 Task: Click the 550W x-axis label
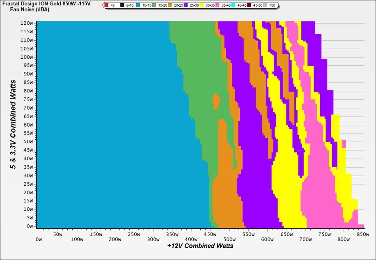(x=248, y=235)
